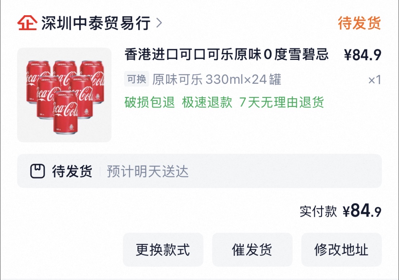View the 极速退款 service tag

(207, 102)
